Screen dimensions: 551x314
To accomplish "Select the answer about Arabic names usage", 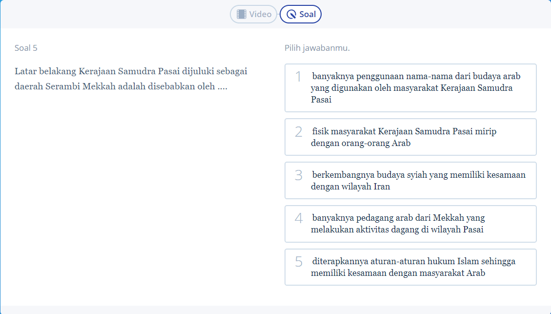I will click(x=410, y=88).
